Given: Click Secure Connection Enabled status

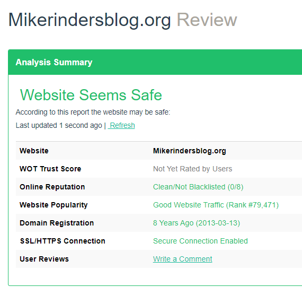Looking at the screenshot, I should pyautogui.click(x=200, y=241).
